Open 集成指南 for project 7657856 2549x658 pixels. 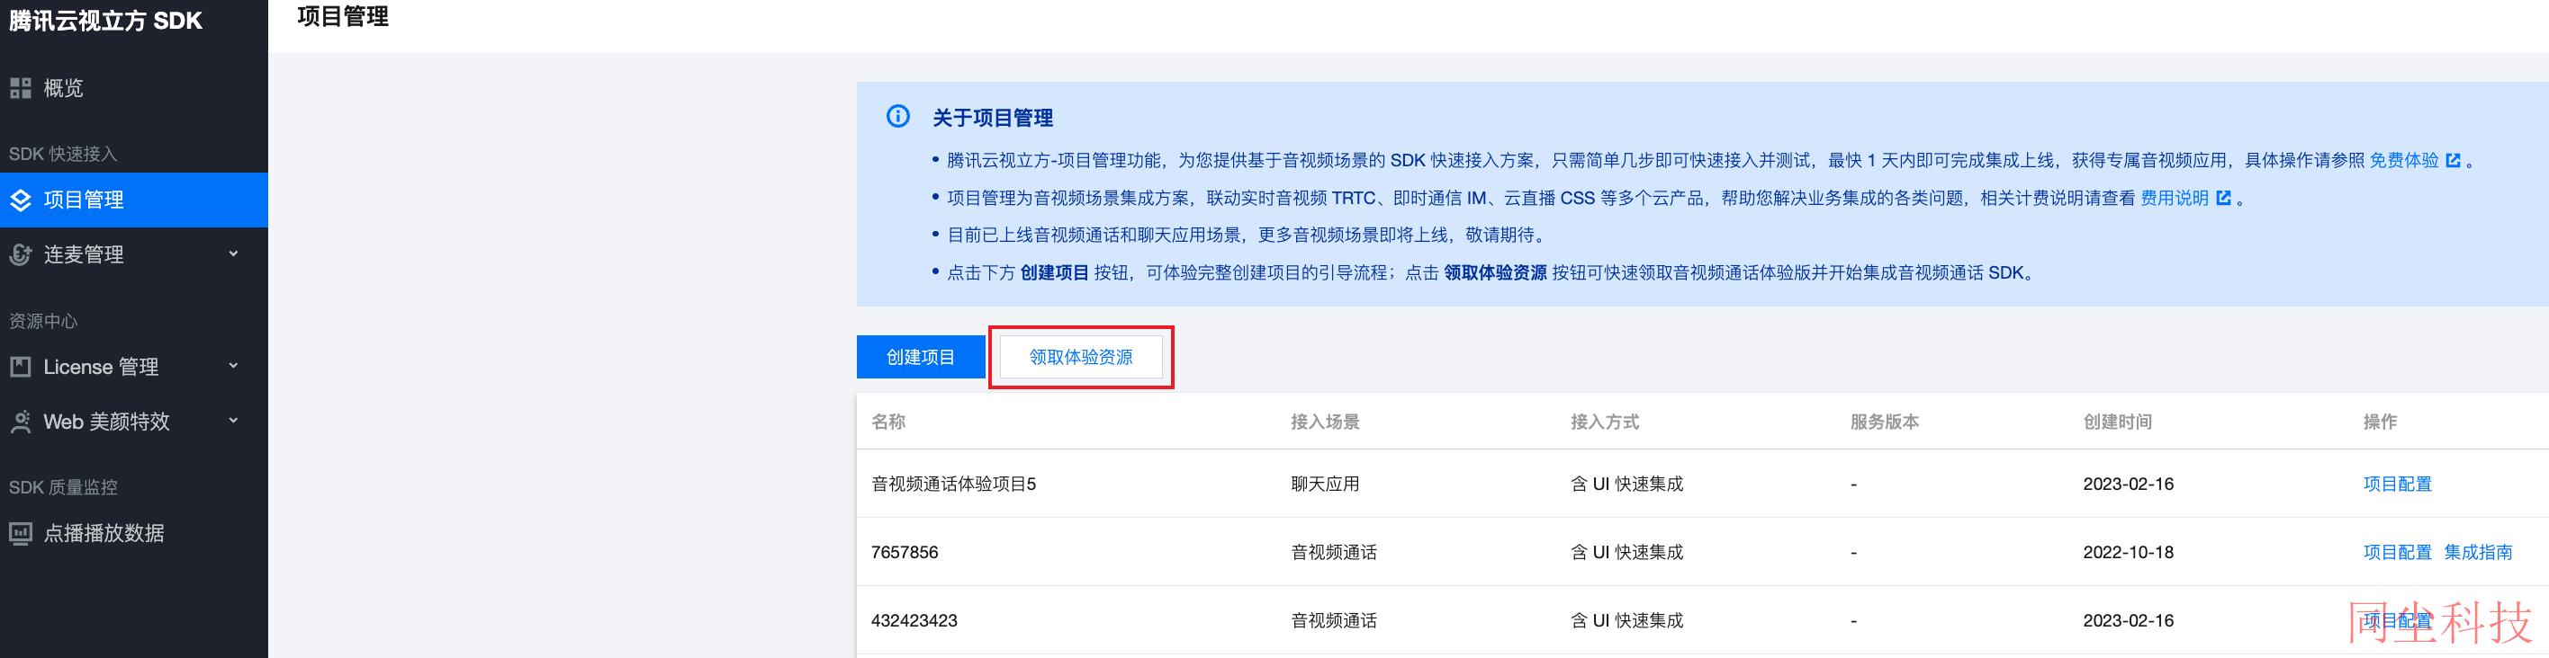coord(2478,552)
